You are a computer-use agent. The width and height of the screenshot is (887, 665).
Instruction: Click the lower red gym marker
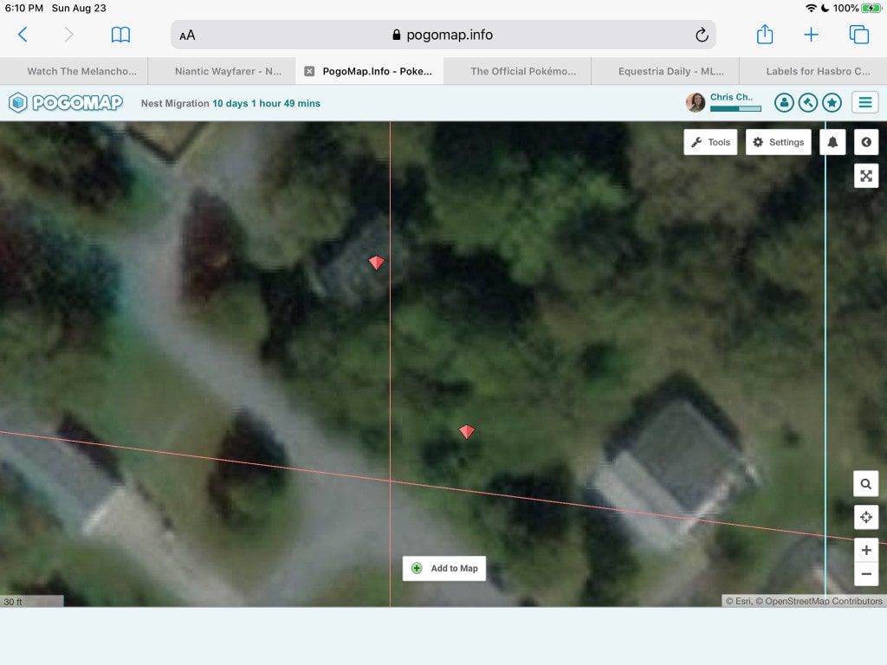467,431
